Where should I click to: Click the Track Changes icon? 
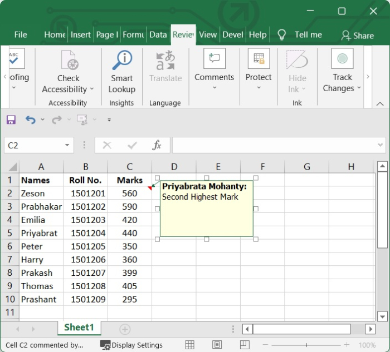click(x=342, y=60)
